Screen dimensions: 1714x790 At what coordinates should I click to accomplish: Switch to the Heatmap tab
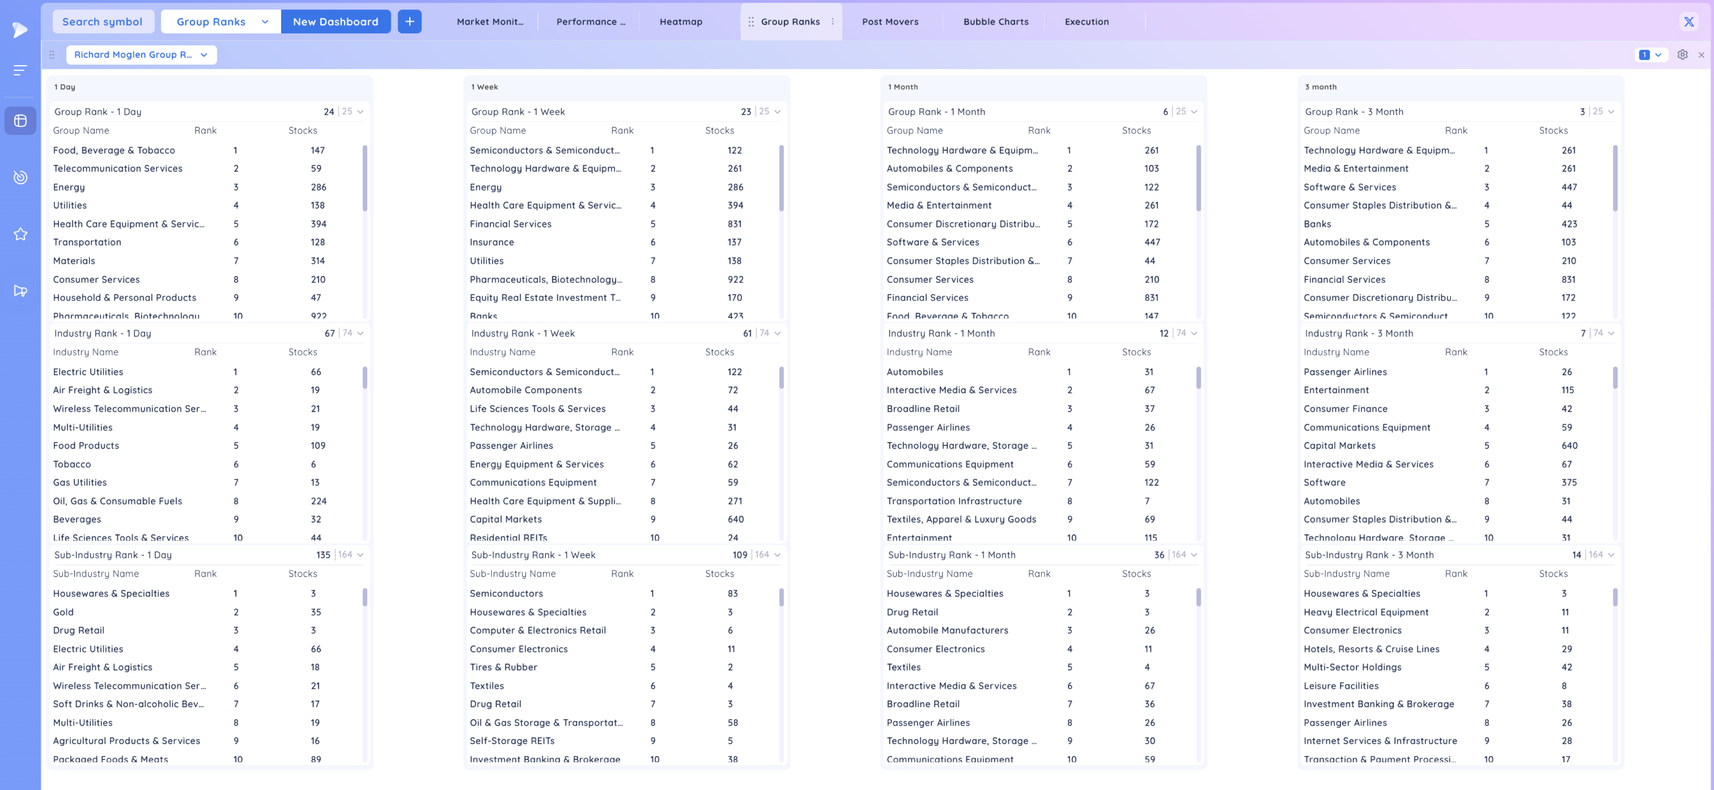[681, 22]
